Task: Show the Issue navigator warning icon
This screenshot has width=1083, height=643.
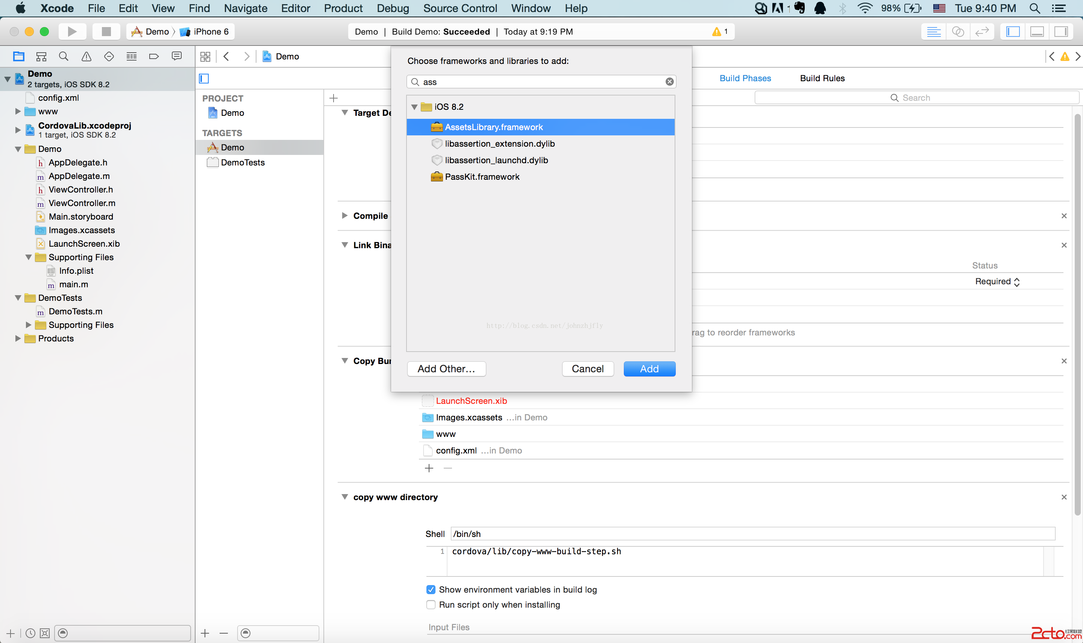Action: 86,56
